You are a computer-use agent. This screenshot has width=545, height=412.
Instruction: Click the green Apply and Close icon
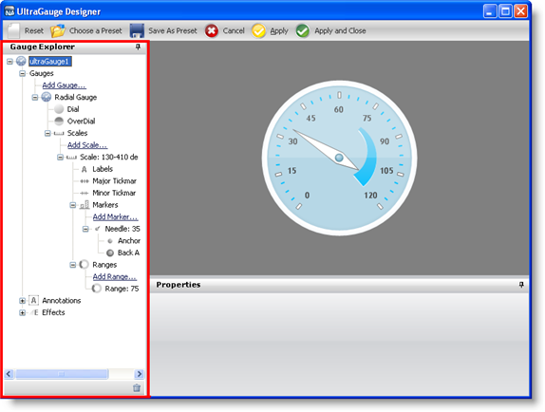302,30
